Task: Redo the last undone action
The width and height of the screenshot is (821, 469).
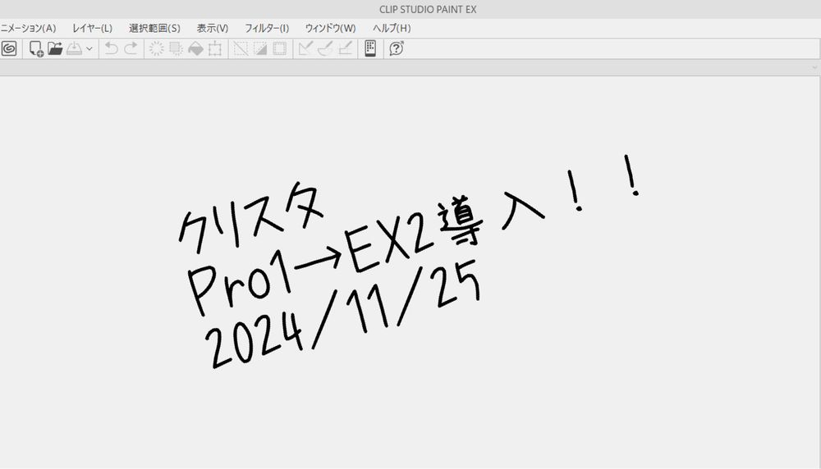Action: tap(131, 48)
